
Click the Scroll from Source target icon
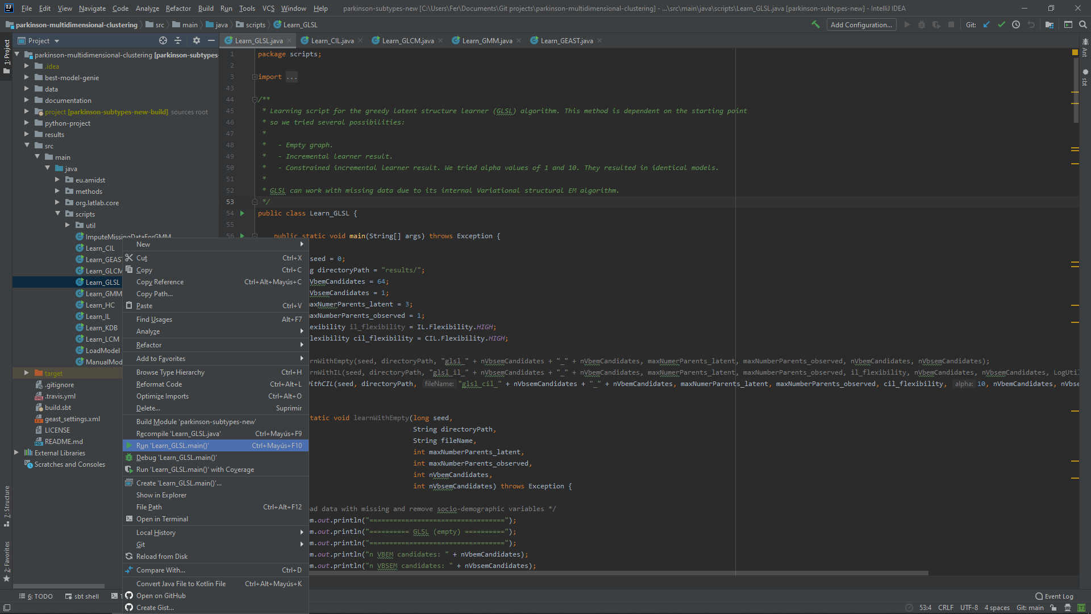point(163,40)
